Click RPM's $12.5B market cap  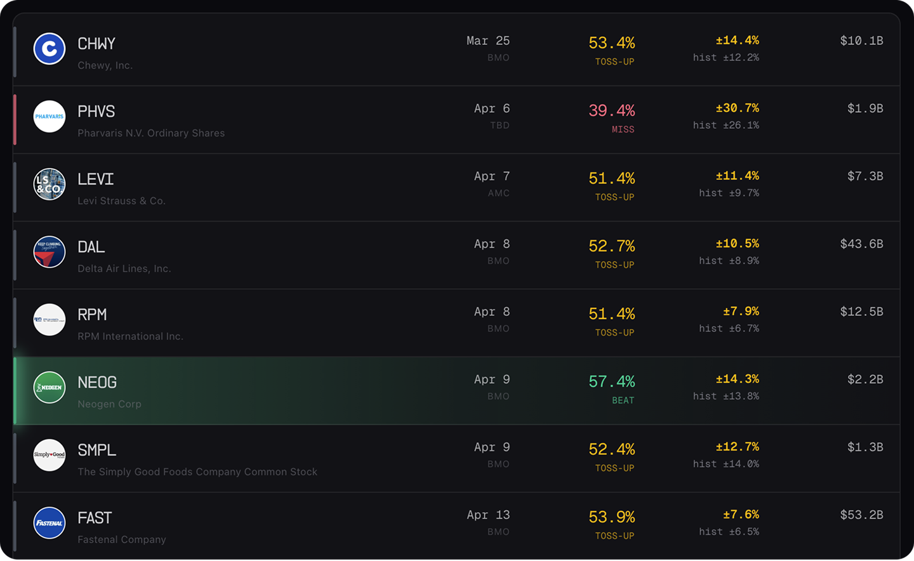point(861,312)
